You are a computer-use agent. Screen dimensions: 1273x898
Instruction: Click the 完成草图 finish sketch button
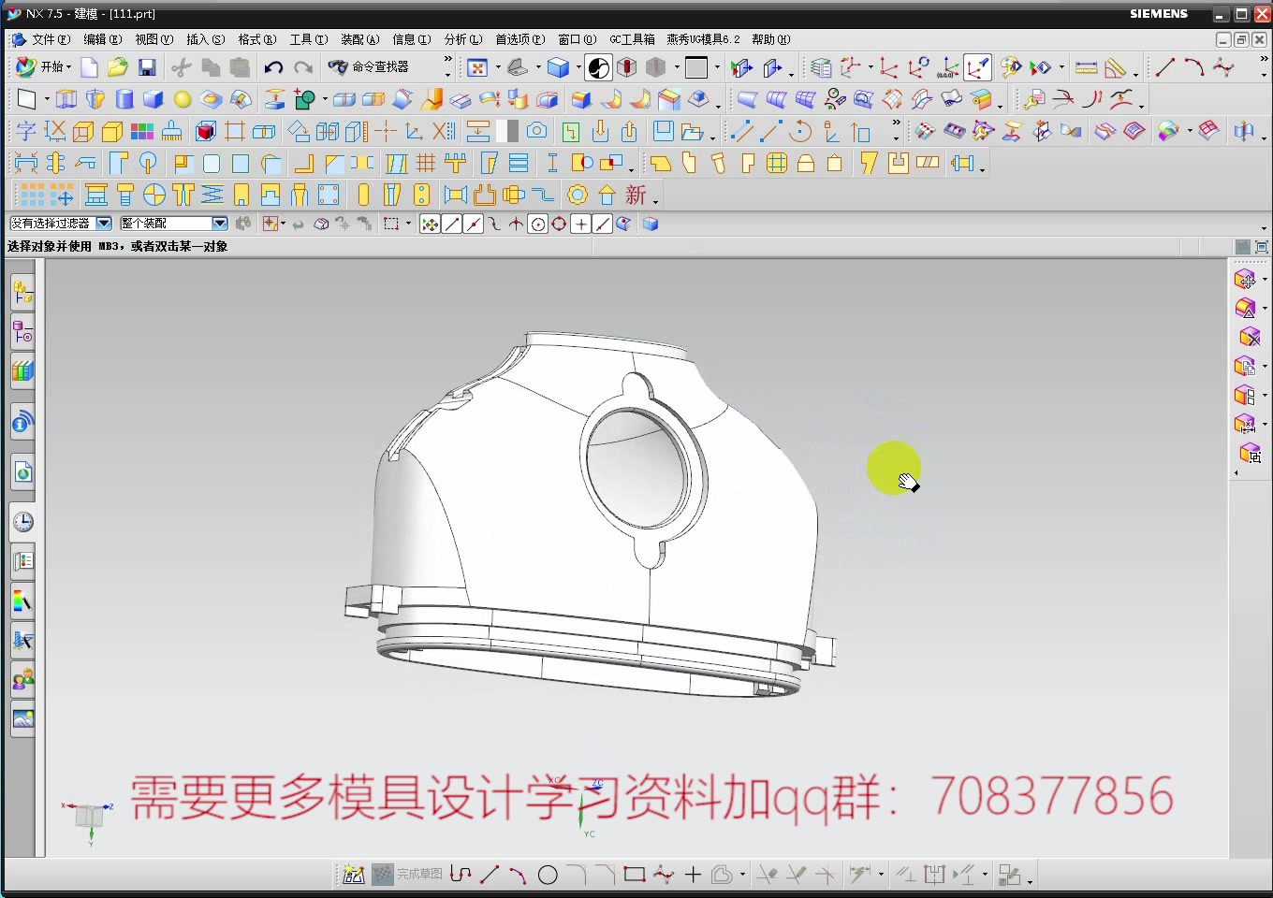click(x=409, y=874)
